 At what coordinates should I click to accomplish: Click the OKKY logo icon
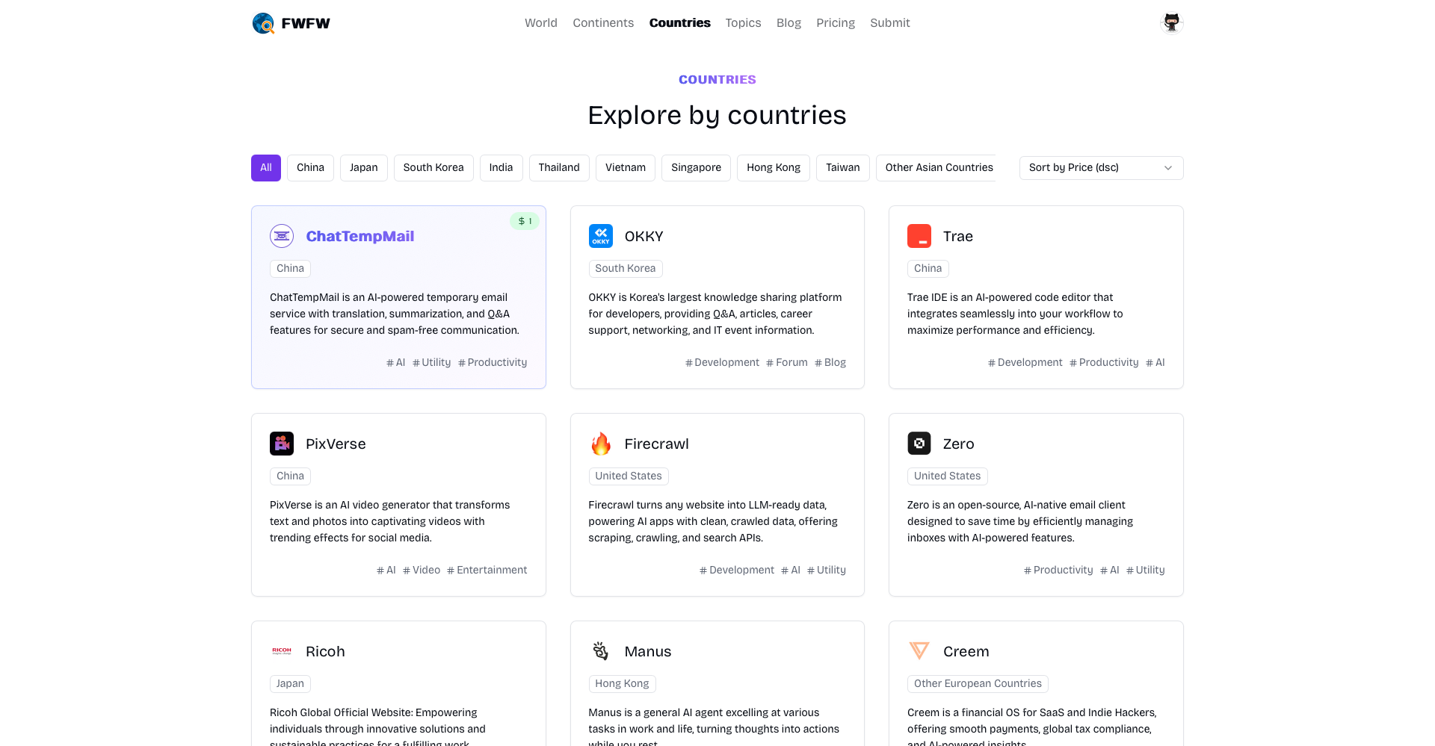(x=601, y=236)
